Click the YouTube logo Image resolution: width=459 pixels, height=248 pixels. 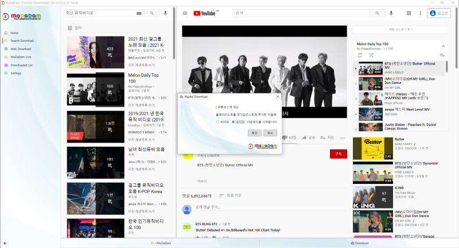(x=204, y=13)
